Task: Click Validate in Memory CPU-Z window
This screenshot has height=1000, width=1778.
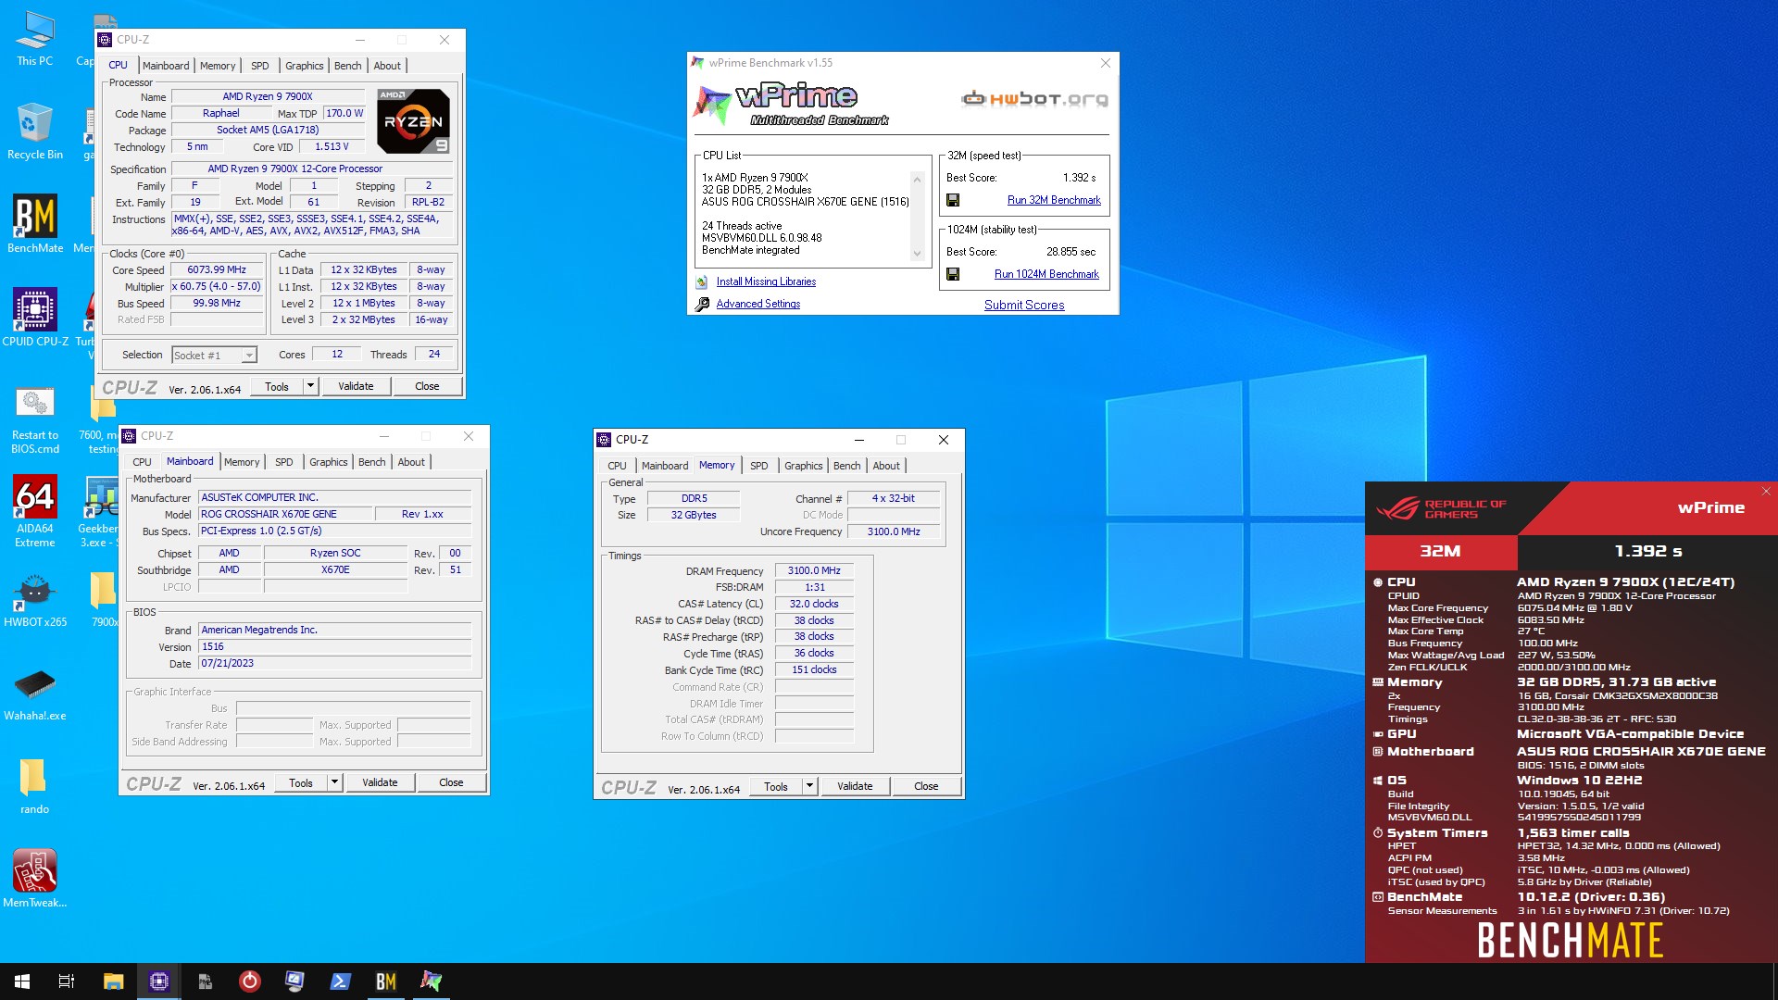Action: pos(855,786)
